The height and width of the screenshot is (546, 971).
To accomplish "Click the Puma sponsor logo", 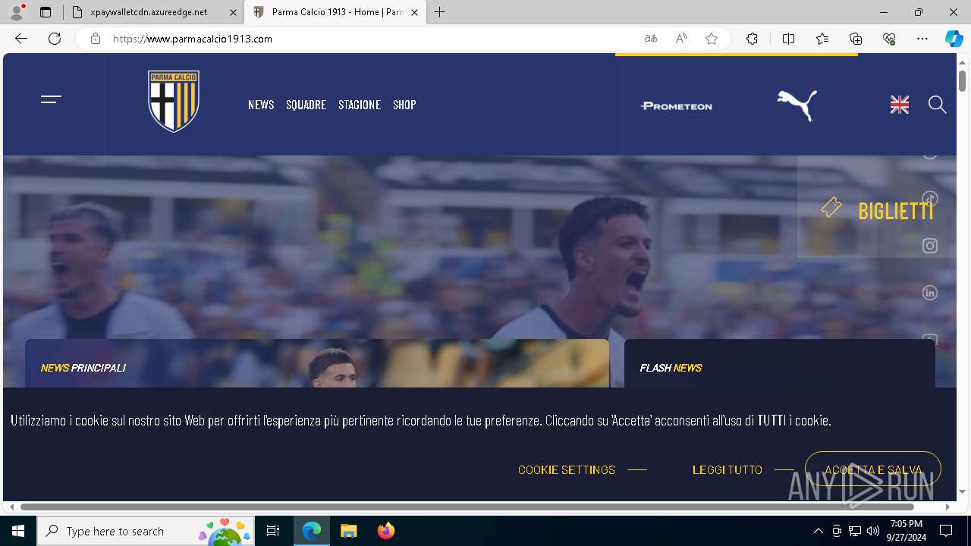I will point(797,105).
